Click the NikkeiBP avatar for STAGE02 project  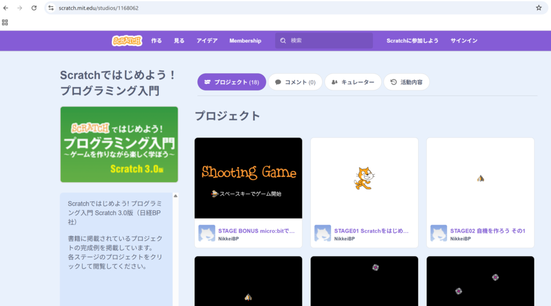(439, 233)
